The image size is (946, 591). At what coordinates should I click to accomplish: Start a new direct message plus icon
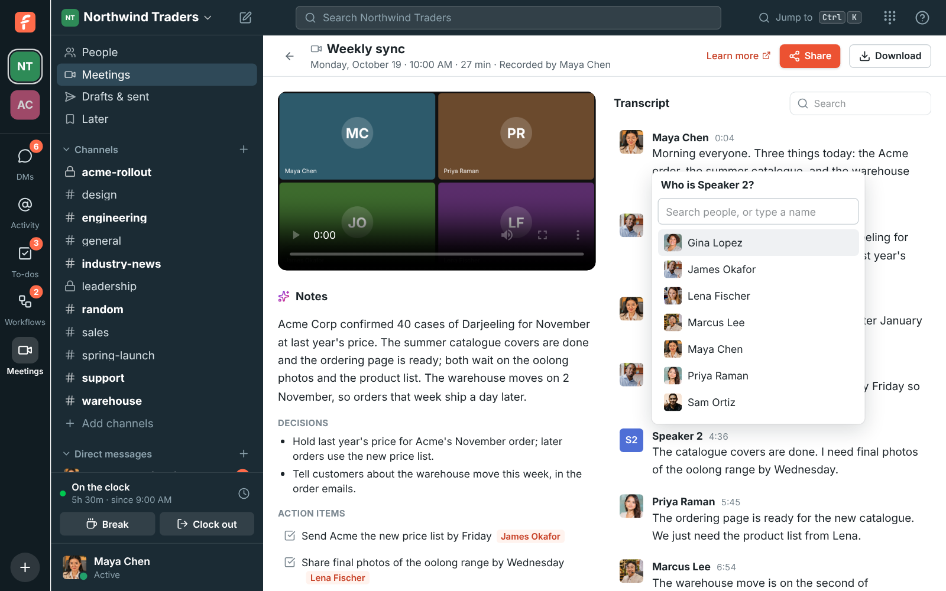pos(244,454)
